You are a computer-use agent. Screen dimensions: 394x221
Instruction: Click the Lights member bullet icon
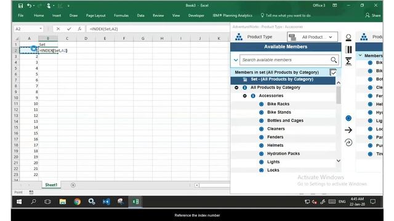(261, 162)
